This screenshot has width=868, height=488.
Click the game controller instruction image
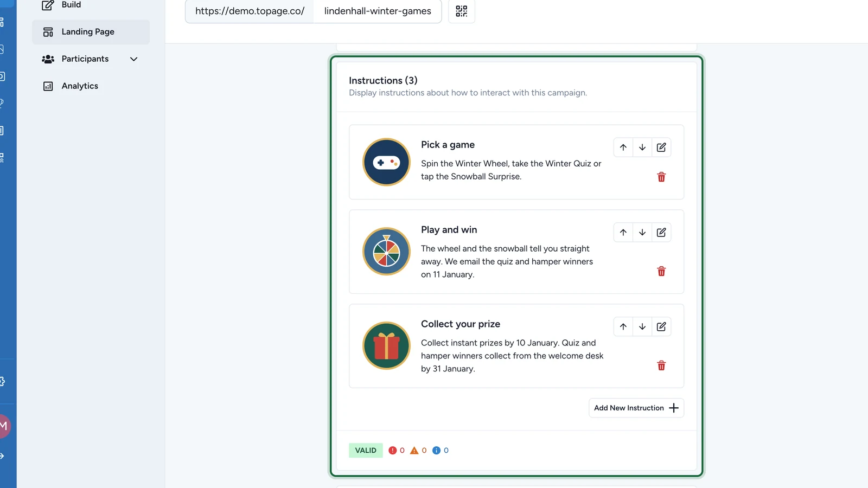(x=386, y=162)
